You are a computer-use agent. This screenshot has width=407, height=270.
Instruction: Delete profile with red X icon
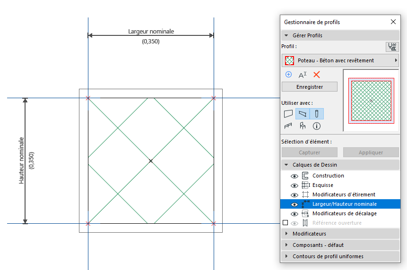(316, 75)
